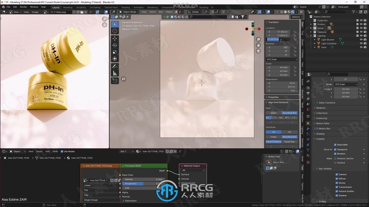369x207 pixels.
Task: Uncheck the Glossy ray visibility
Action: click(x=337, y=183)
